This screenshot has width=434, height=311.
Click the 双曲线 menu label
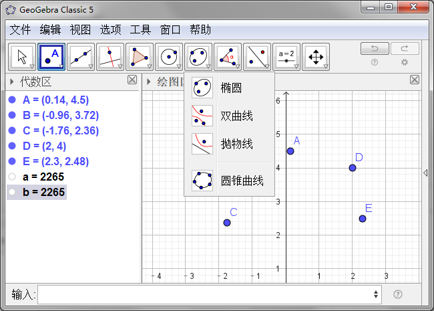pyautogui.click(x=236, y=116)
